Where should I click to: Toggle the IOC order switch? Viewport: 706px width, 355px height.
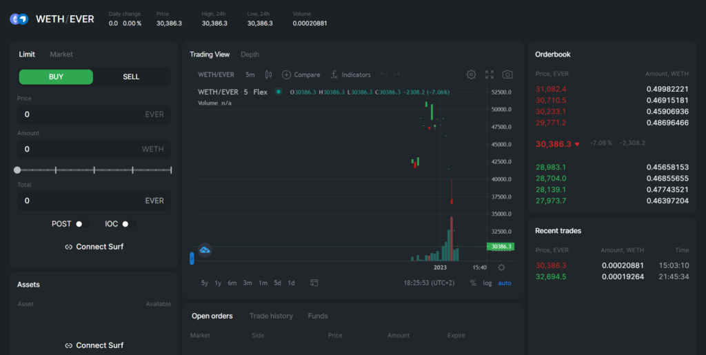(128, 224)
